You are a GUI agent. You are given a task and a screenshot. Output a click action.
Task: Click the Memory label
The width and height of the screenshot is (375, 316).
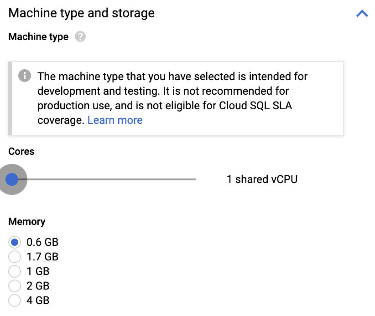coord(27,222)
